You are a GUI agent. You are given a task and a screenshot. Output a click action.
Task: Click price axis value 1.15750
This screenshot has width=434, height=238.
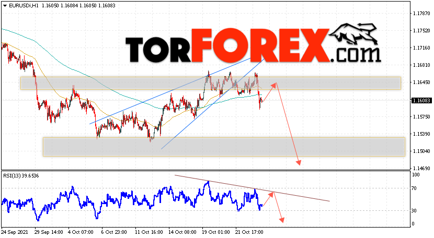421,116
